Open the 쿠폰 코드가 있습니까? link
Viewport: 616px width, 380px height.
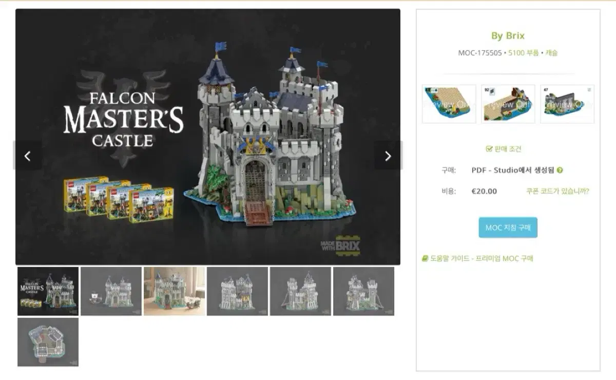point(557,191)
